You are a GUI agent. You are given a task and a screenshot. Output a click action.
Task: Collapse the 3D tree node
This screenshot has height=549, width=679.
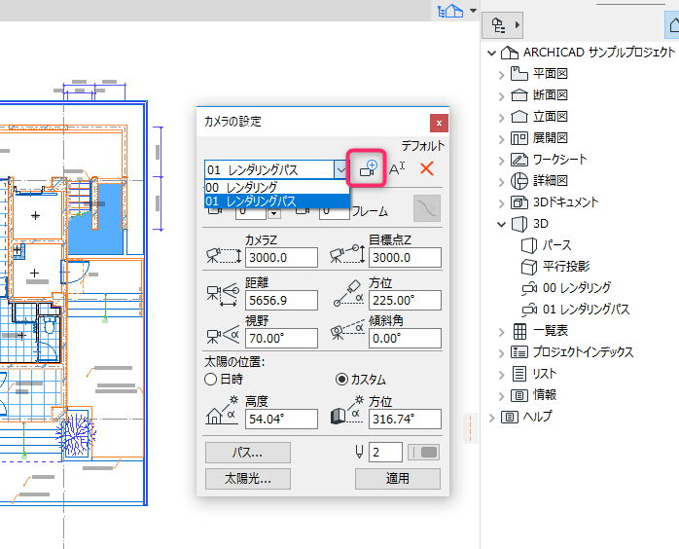click(x=501, y=225)
